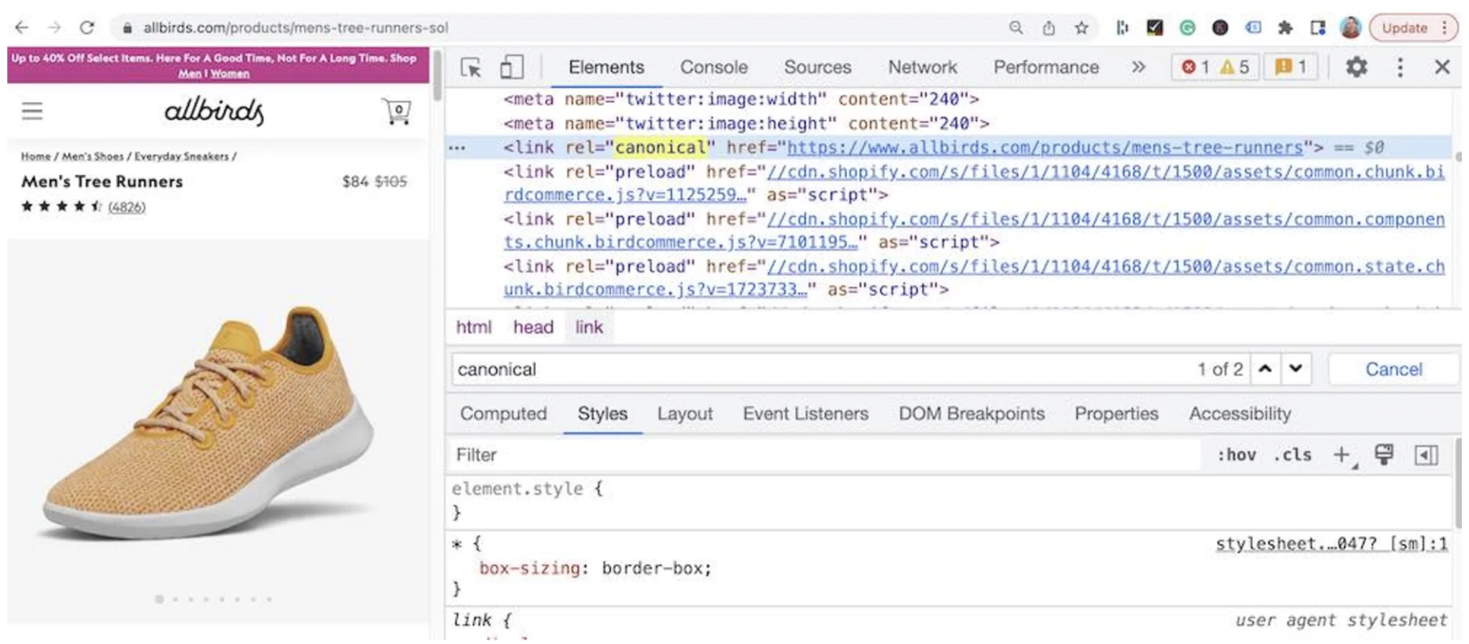Open the Layout pane tab
1469x644 pixels.
(x=685, y=414)
